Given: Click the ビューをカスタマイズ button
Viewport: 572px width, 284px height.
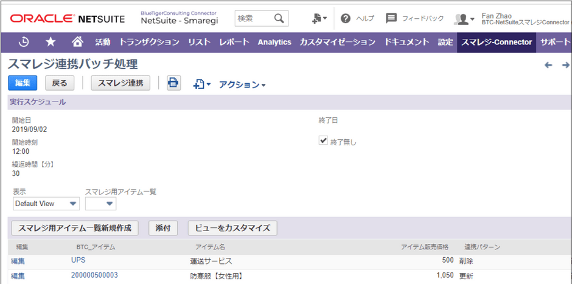Looking at the screenshot, I should [232, 228].
